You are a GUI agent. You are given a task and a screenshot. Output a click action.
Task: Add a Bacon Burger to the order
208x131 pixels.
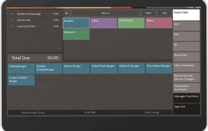click(76, 69)
